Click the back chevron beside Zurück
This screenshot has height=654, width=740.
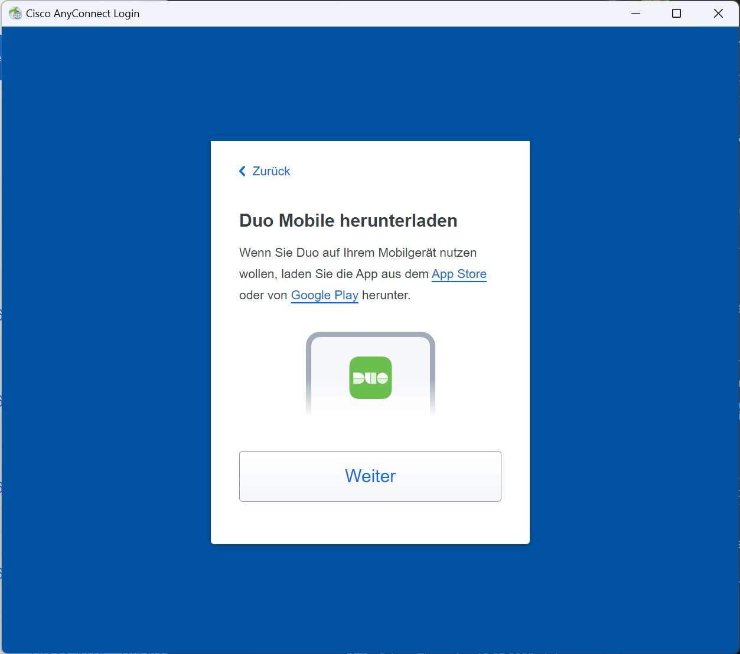point(242,171)
